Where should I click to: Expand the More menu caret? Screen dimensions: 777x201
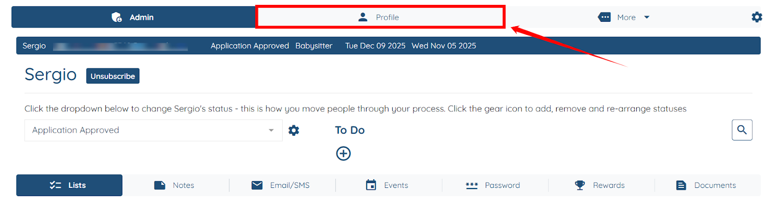point(647,17)
